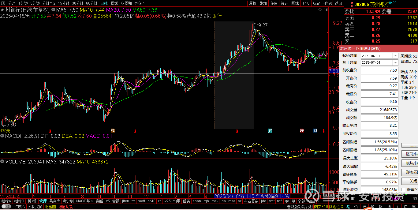Click the 多股 toolbar button
418x210 pixels.
(x=274, y=3)
